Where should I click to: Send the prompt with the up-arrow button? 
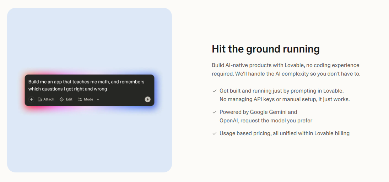coord(147,99)
